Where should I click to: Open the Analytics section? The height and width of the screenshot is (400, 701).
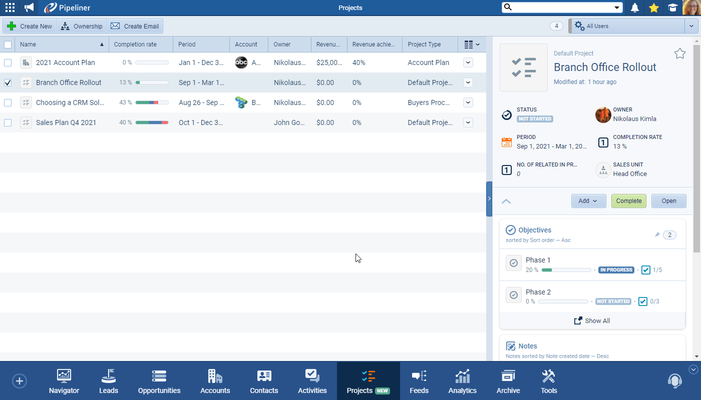coord(462,380)
